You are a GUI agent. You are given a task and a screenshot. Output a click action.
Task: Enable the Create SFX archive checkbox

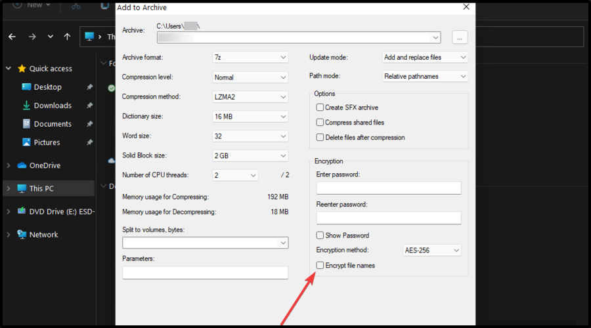[320, 108]
